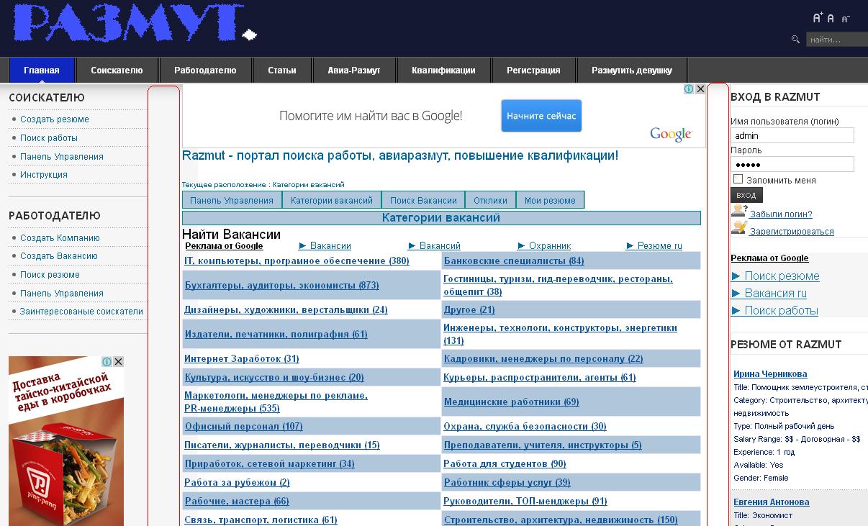Open Инструкция sidebar link

[x=44, y=175]
